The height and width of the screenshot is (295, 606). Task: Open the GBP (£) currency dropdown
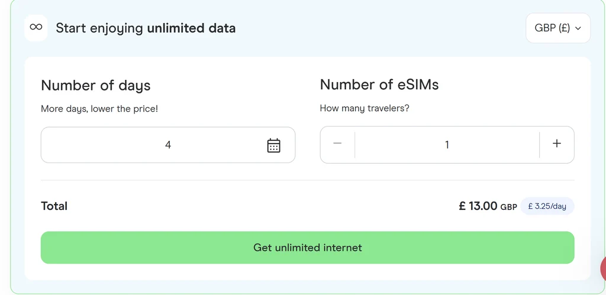point(557,28)
